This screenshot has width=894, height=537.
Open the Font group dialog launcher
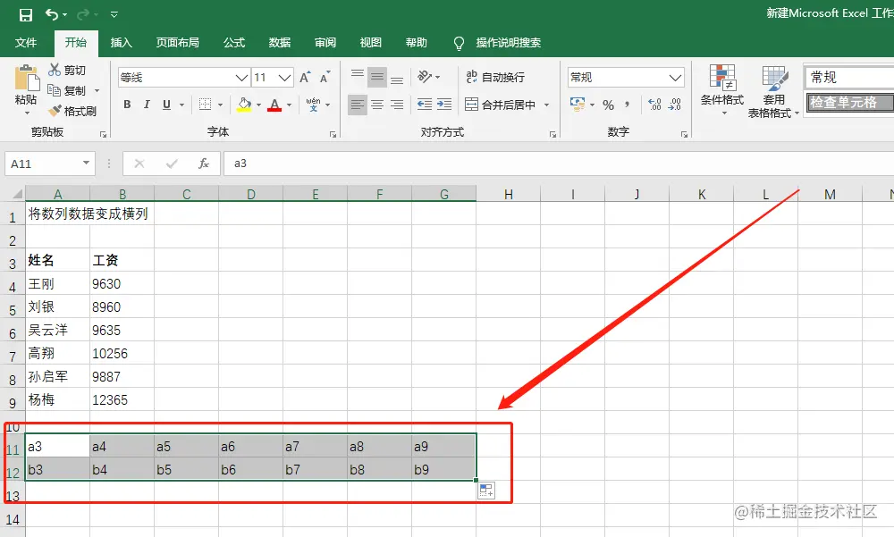pyautogui.click(x=333, y=135)
